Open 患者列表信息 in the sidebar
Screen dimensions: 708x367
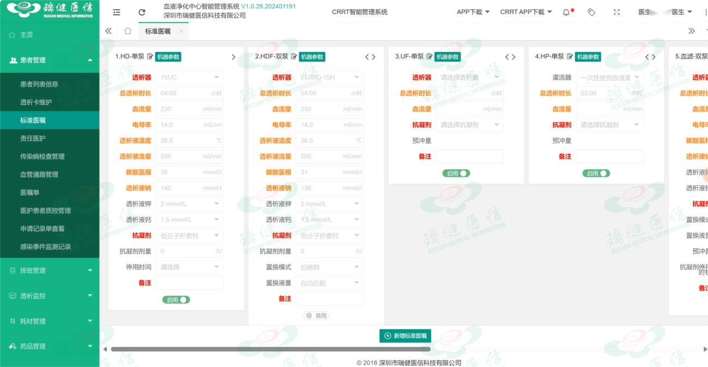point(50,84)
